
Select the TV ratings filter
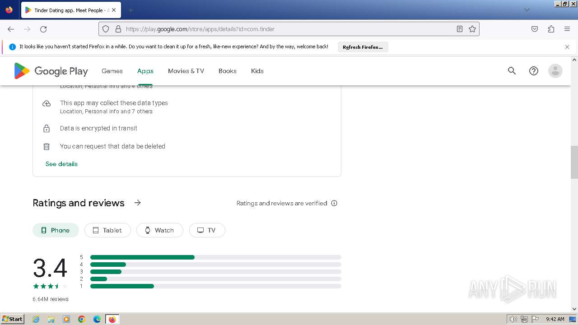[207, 230]
